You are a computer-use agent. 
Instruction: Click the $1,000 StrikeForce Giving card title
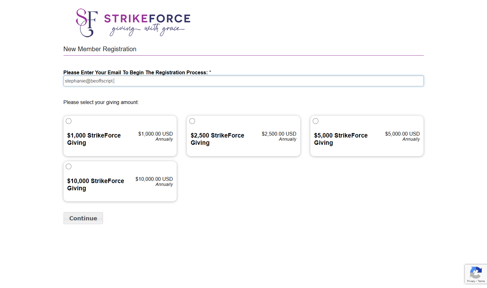click(x=94, y=139)
